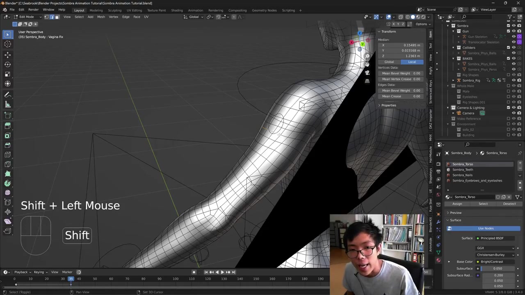Hide the Camera object in outliner
The height and width of the screenshot is (295, 525).
514,113
